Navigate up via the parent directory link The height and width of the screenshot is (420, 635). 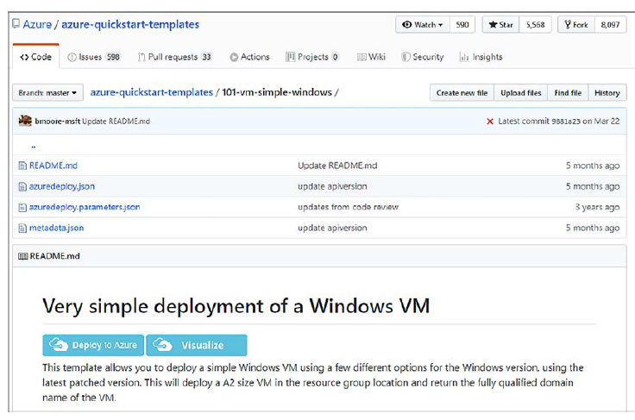pyautogui.click(x=33, y=146)
